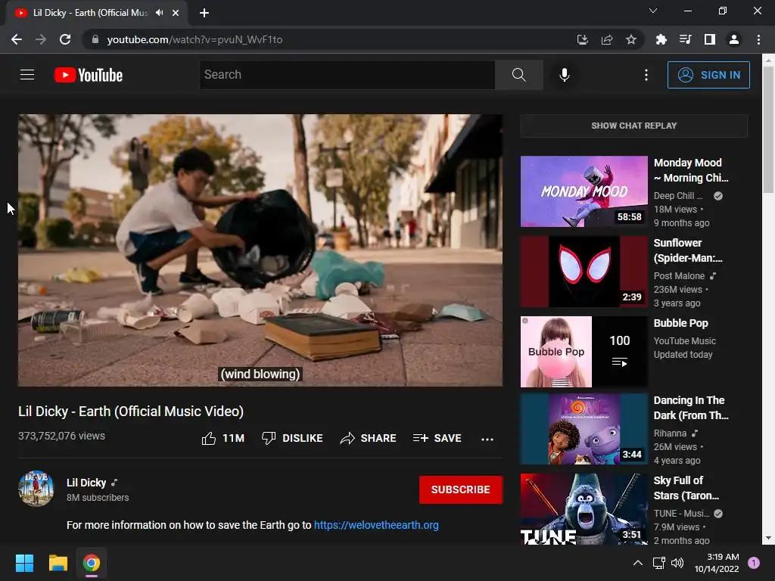The width and height of the screenshot is (775, 581).
Task: Select the Lil Dicky - Earth browser tab
Action: tap(96, 13)
